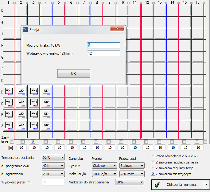This screenshot has height=192, width=210.
Task: Open Temperatura zasilania 60°C dropdown
Action: 53,157
